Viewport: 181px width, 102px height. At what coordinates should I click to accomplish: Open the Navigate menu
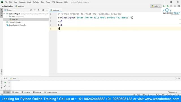tap(22, 2)
